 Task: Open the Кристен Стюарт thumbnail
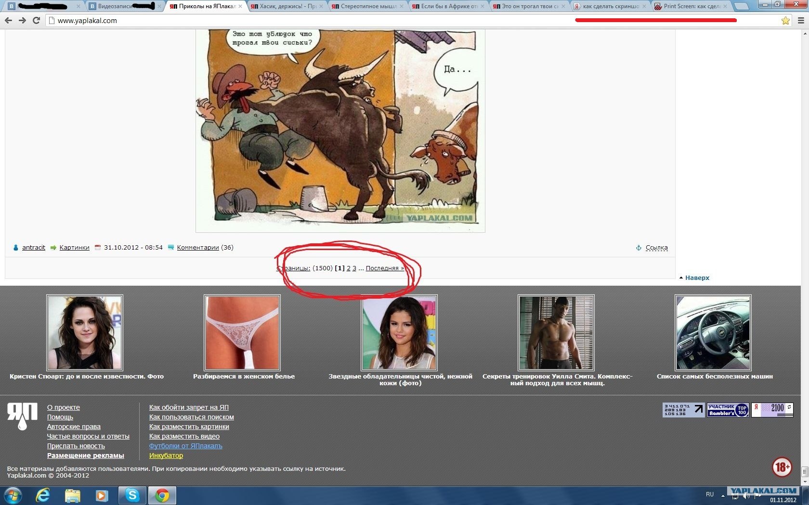[85, 333]
